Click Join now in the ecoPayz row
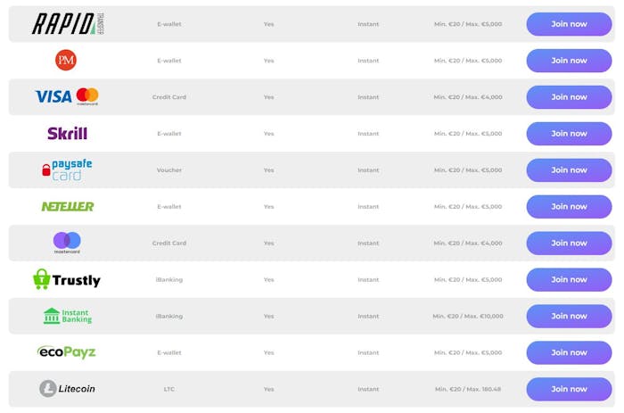Viewport: 624px width, 413px height. pos(569,352)
